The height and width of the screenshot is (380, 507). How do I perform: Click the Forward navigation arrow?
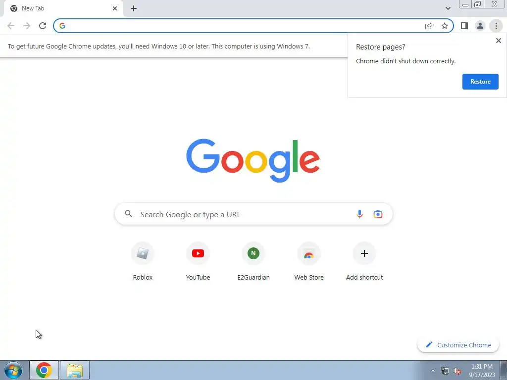[x=27, y=26]
